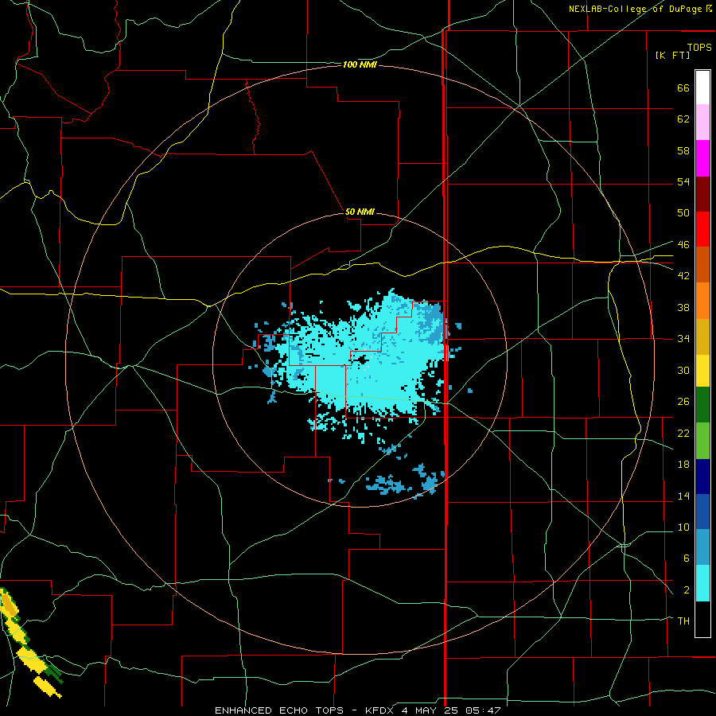Click the '54' legend value
Screen dimensions: 716x716
tap(683, 181)
